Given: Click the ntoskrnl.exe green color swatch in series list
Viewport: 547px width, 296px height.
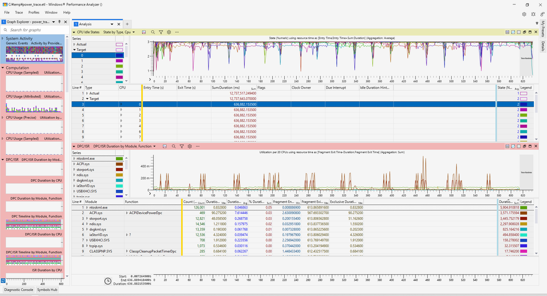Looking at the screenshot, I should tap(119, 159).
